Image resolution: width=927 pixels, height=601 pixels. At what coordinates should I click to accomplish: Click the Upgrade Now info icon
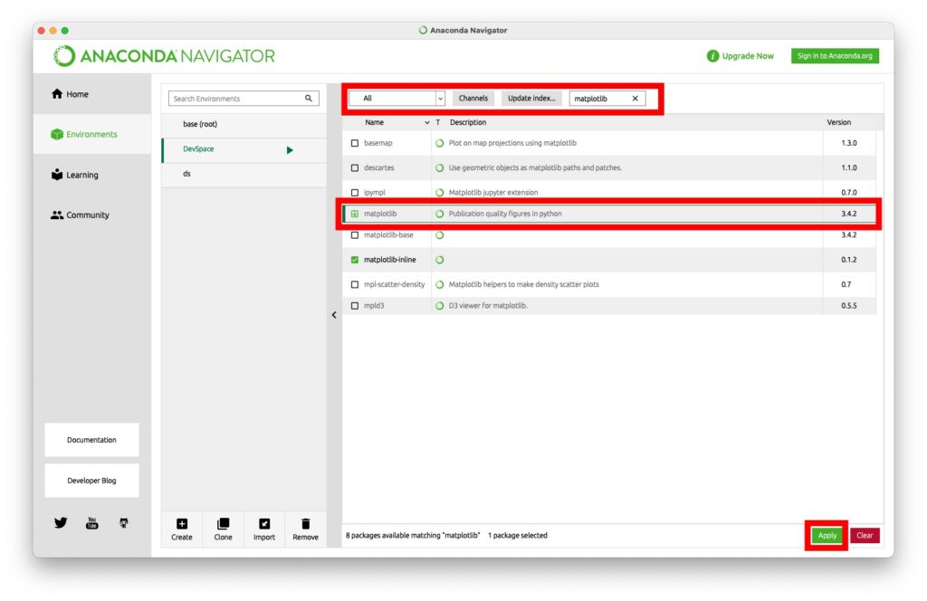[x=713, y=55]
